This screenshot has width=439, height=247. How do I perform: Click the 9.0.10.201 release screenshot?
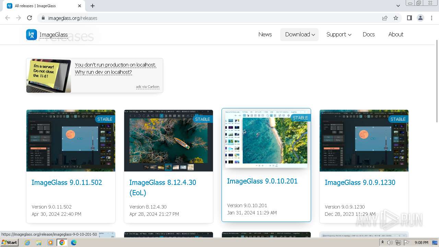point(266,139)
